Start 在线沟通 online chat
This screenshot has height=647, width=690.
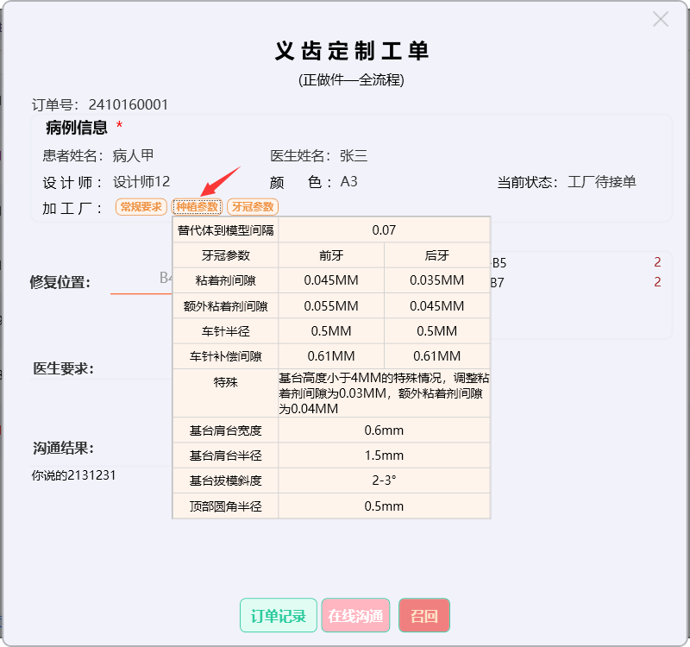coord(355,616)
